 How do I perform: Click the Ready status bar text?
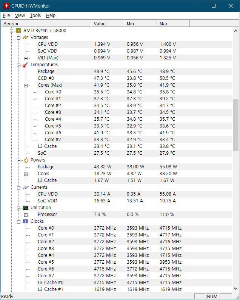pos(7,297)
